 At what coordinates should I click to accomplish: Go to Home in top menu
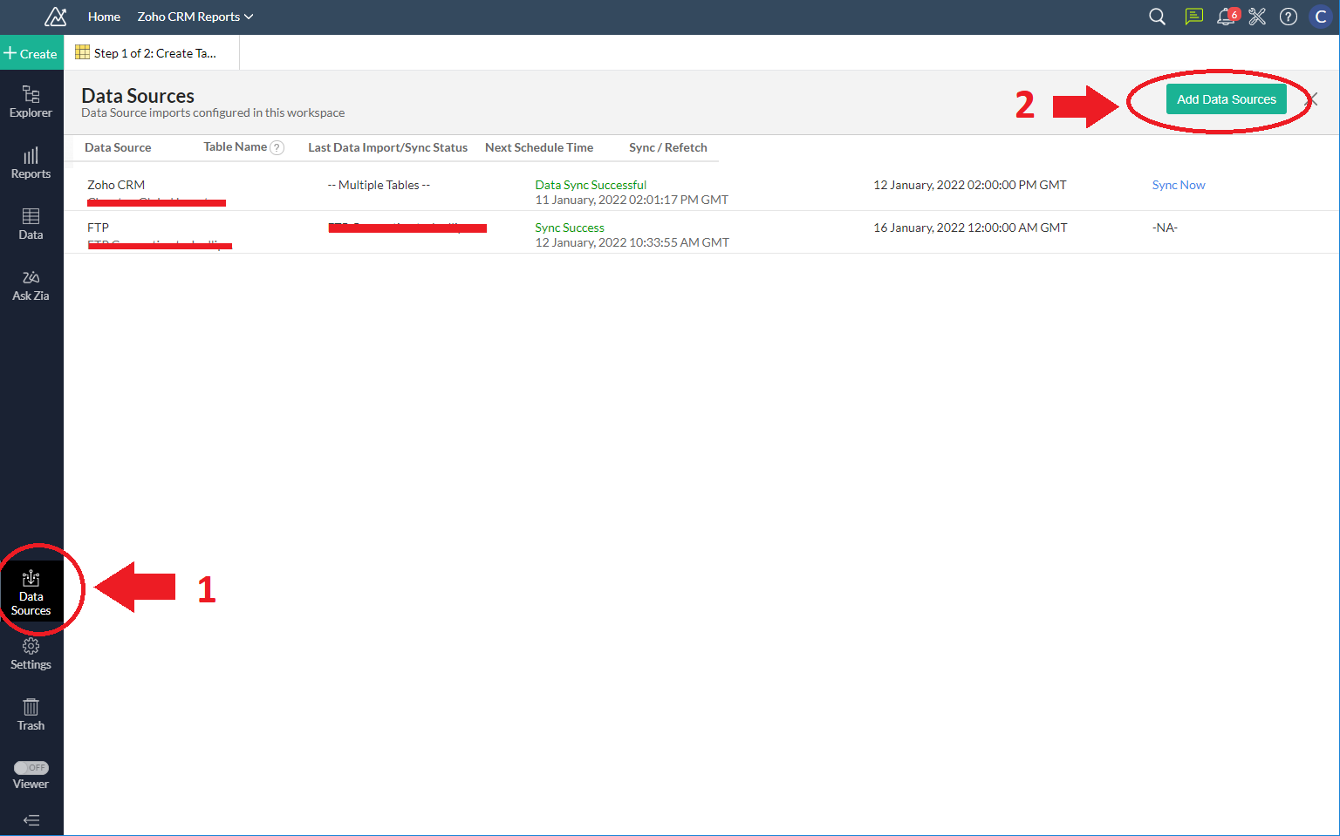tap(104, 17)
